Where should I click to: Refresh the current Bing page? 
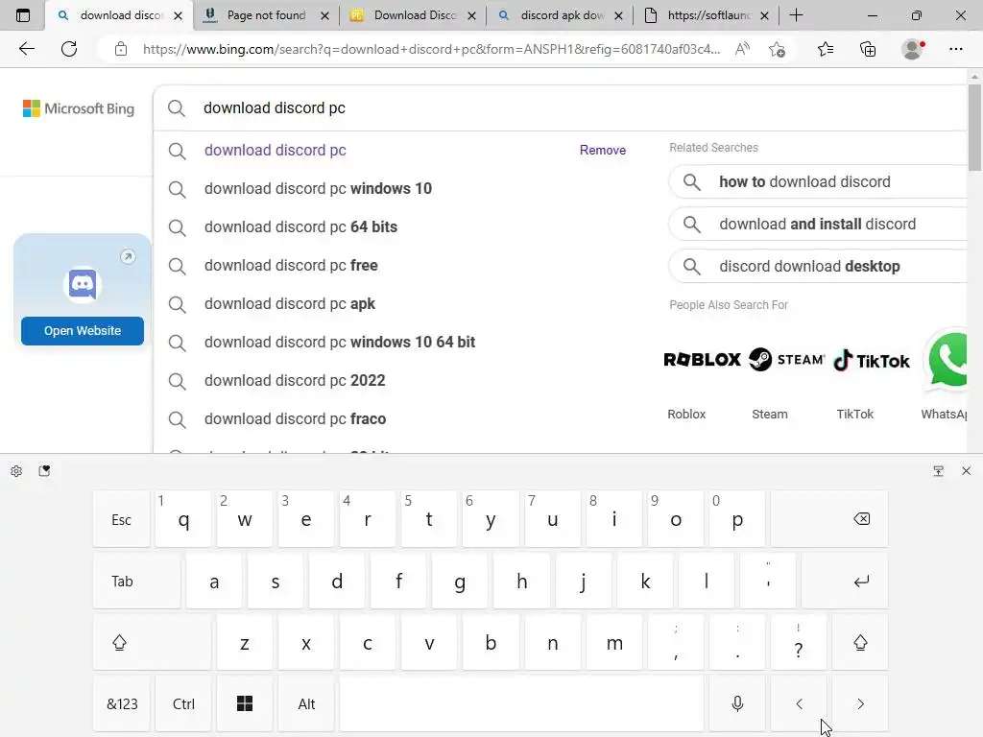(69, 49)
